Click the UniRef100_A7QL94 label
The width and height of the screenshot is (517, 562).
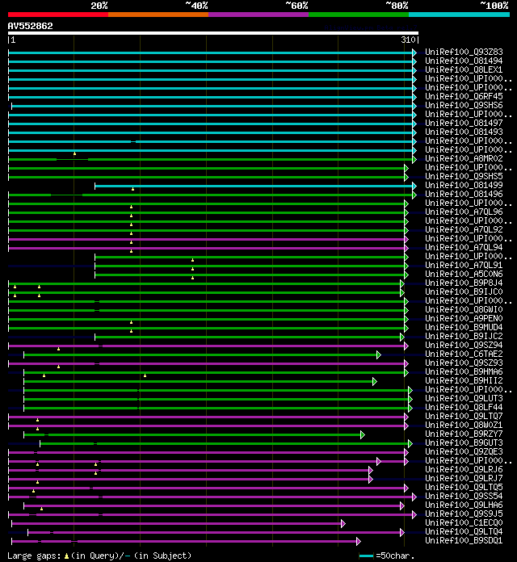coord(464,247)
